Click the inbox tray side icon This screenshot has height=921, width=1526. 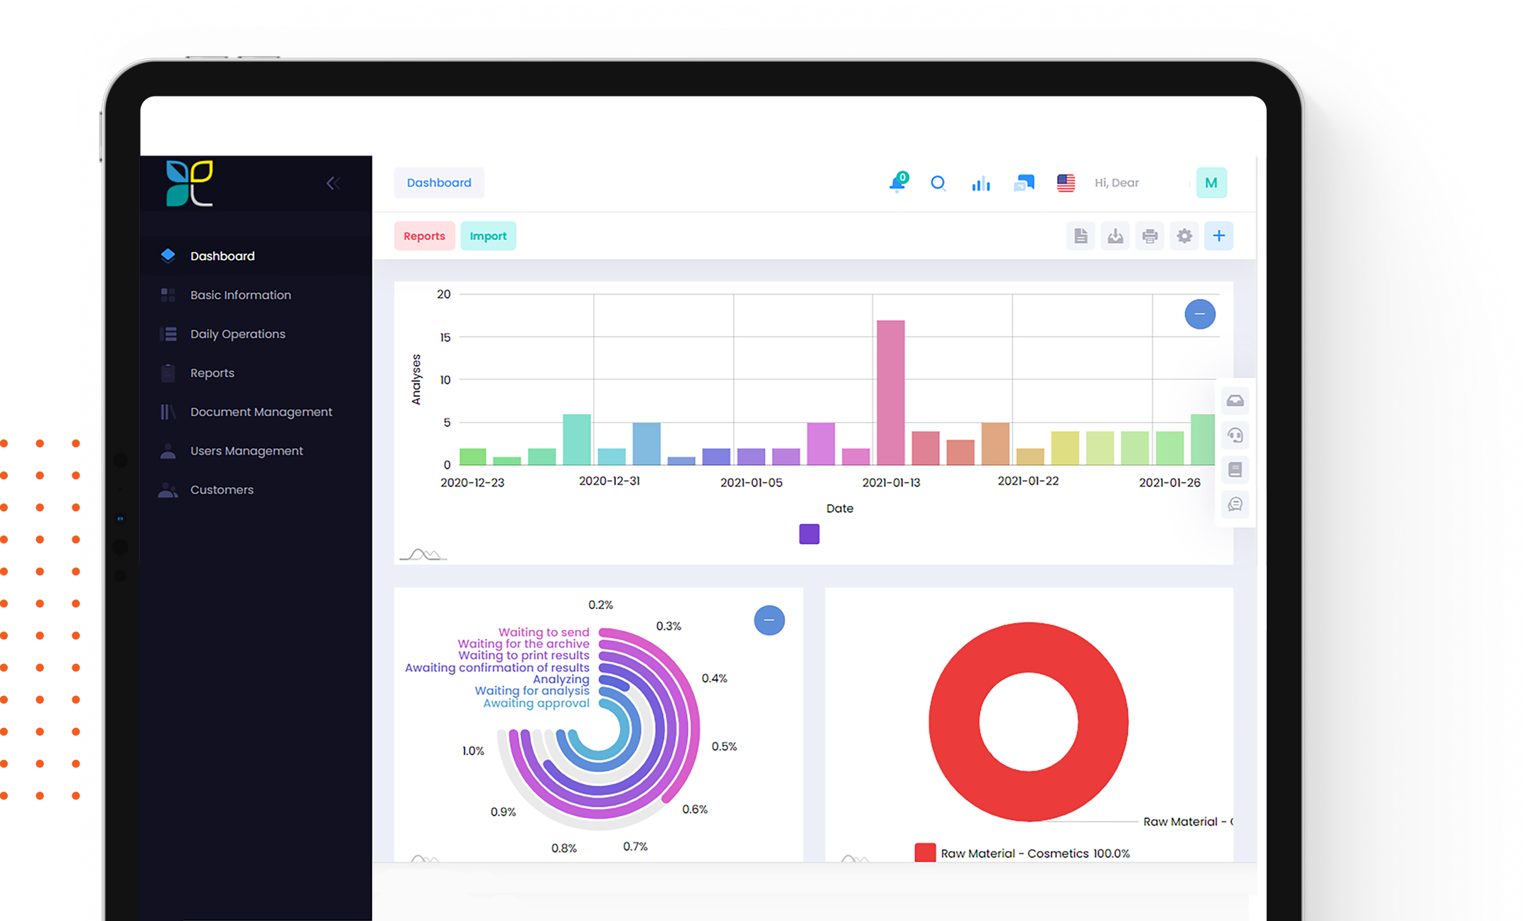click(1235, 400)
